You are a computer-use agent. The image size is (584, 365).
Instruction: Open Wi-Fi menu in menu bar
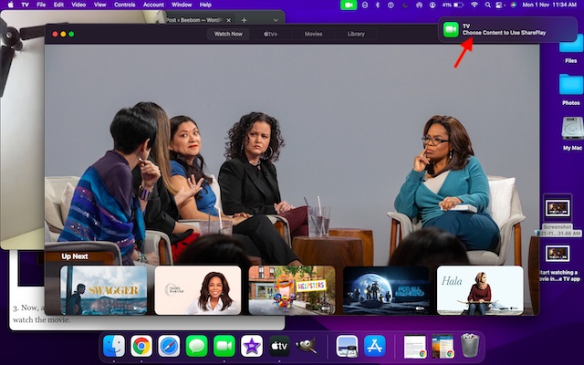click(x=474, y=5)
